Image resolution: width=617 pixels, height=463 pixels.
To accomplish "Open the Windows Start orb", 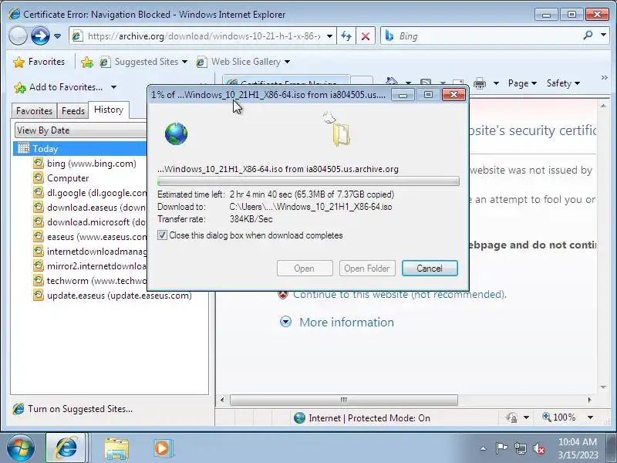I will (20, 448).
